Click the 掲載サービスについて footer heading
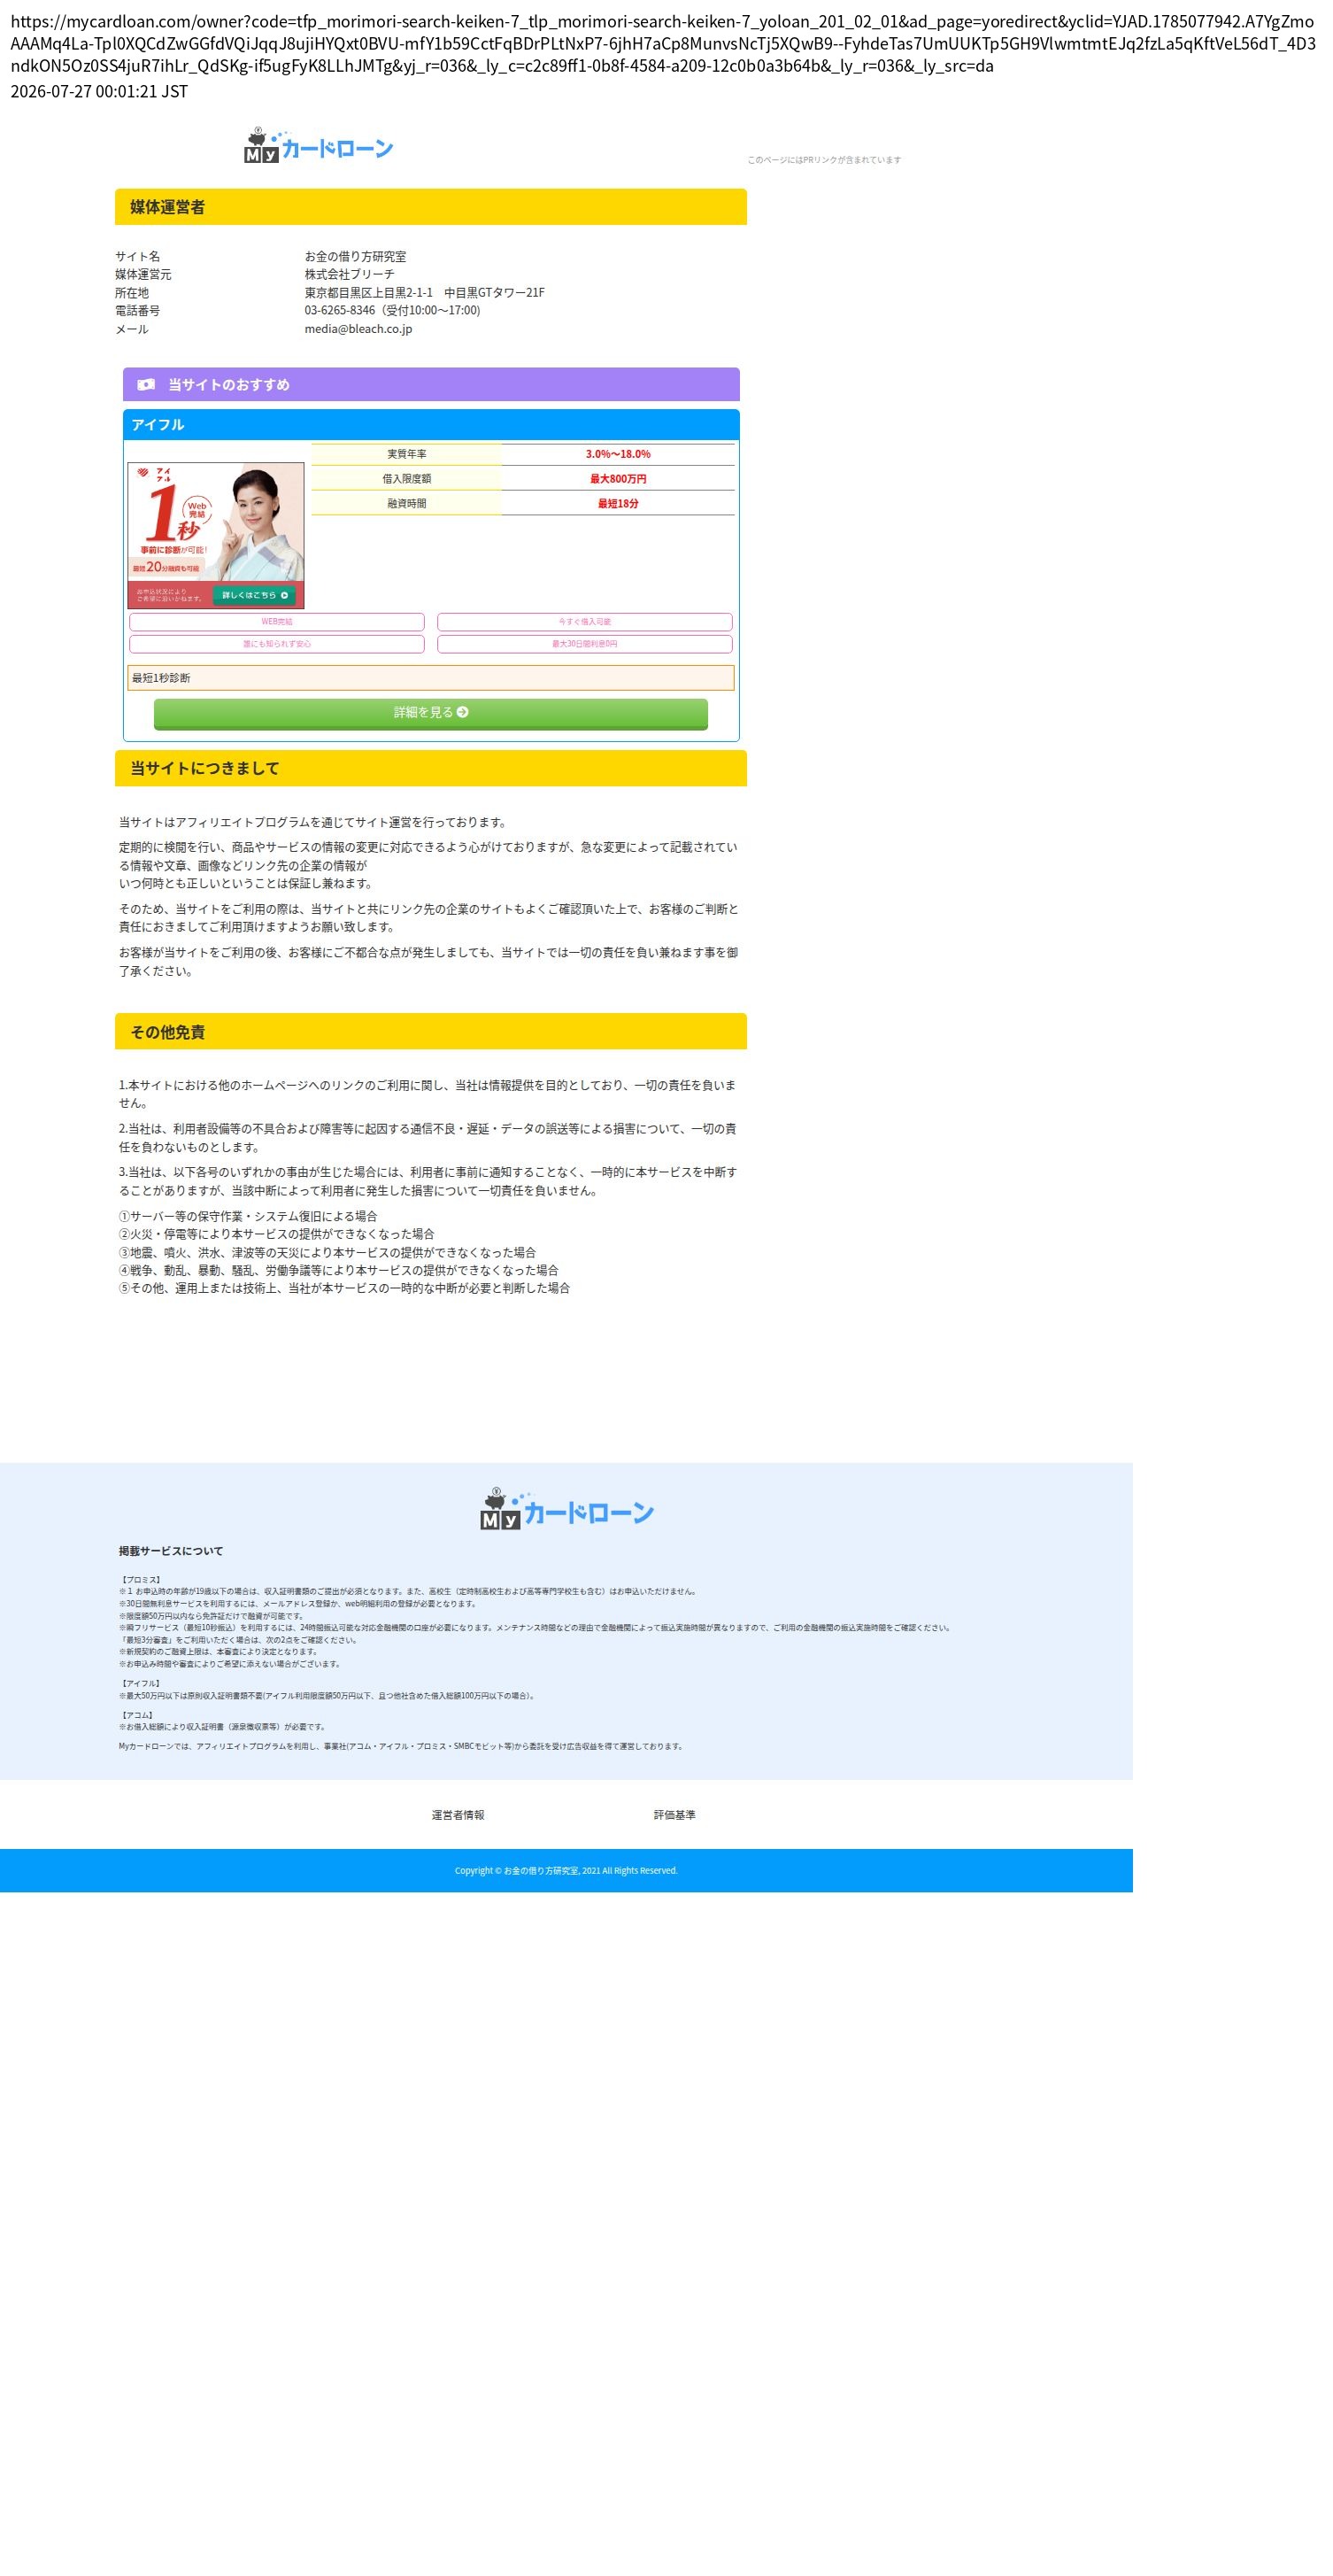 coord(171,1551)
